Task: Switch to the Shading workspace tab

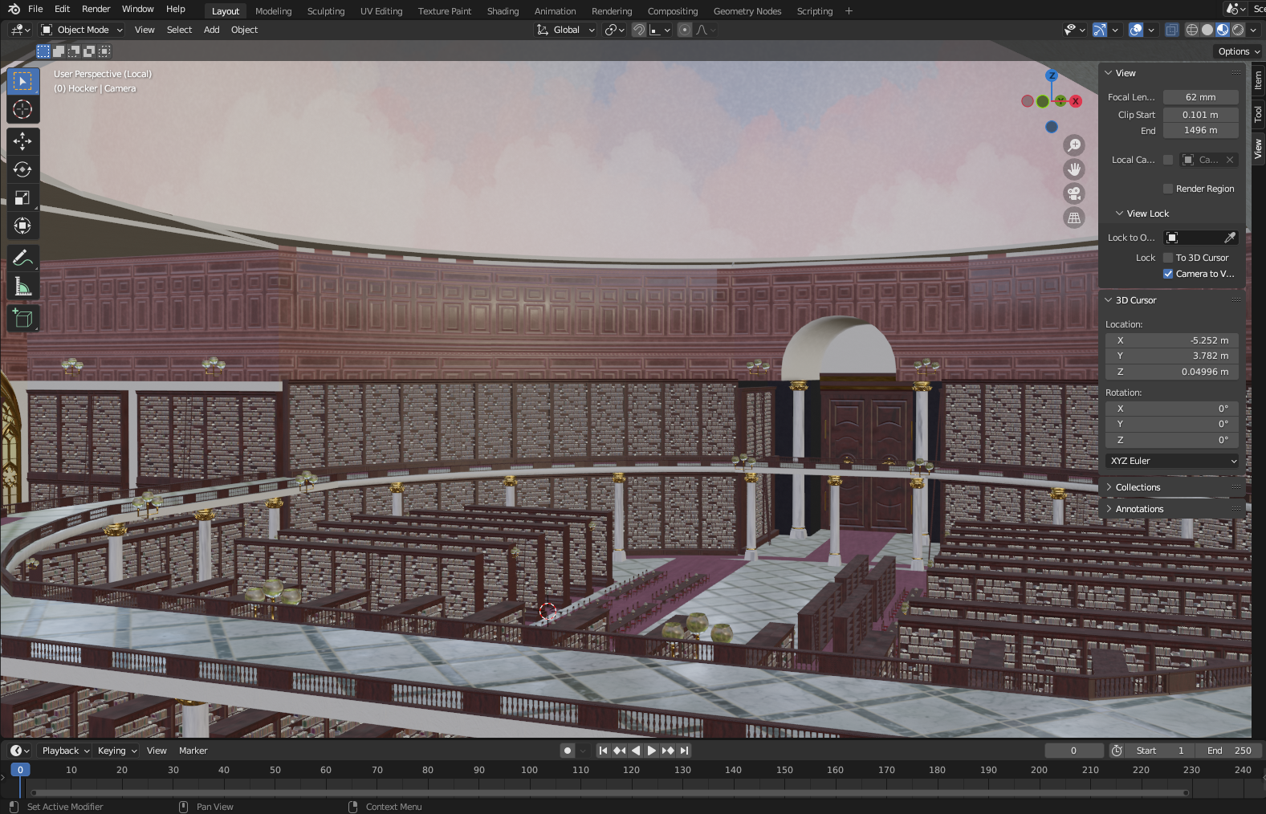Action: (503, 11)
